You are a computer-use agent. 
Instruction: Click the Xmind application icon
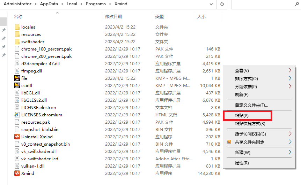click(x=17, y=173)
